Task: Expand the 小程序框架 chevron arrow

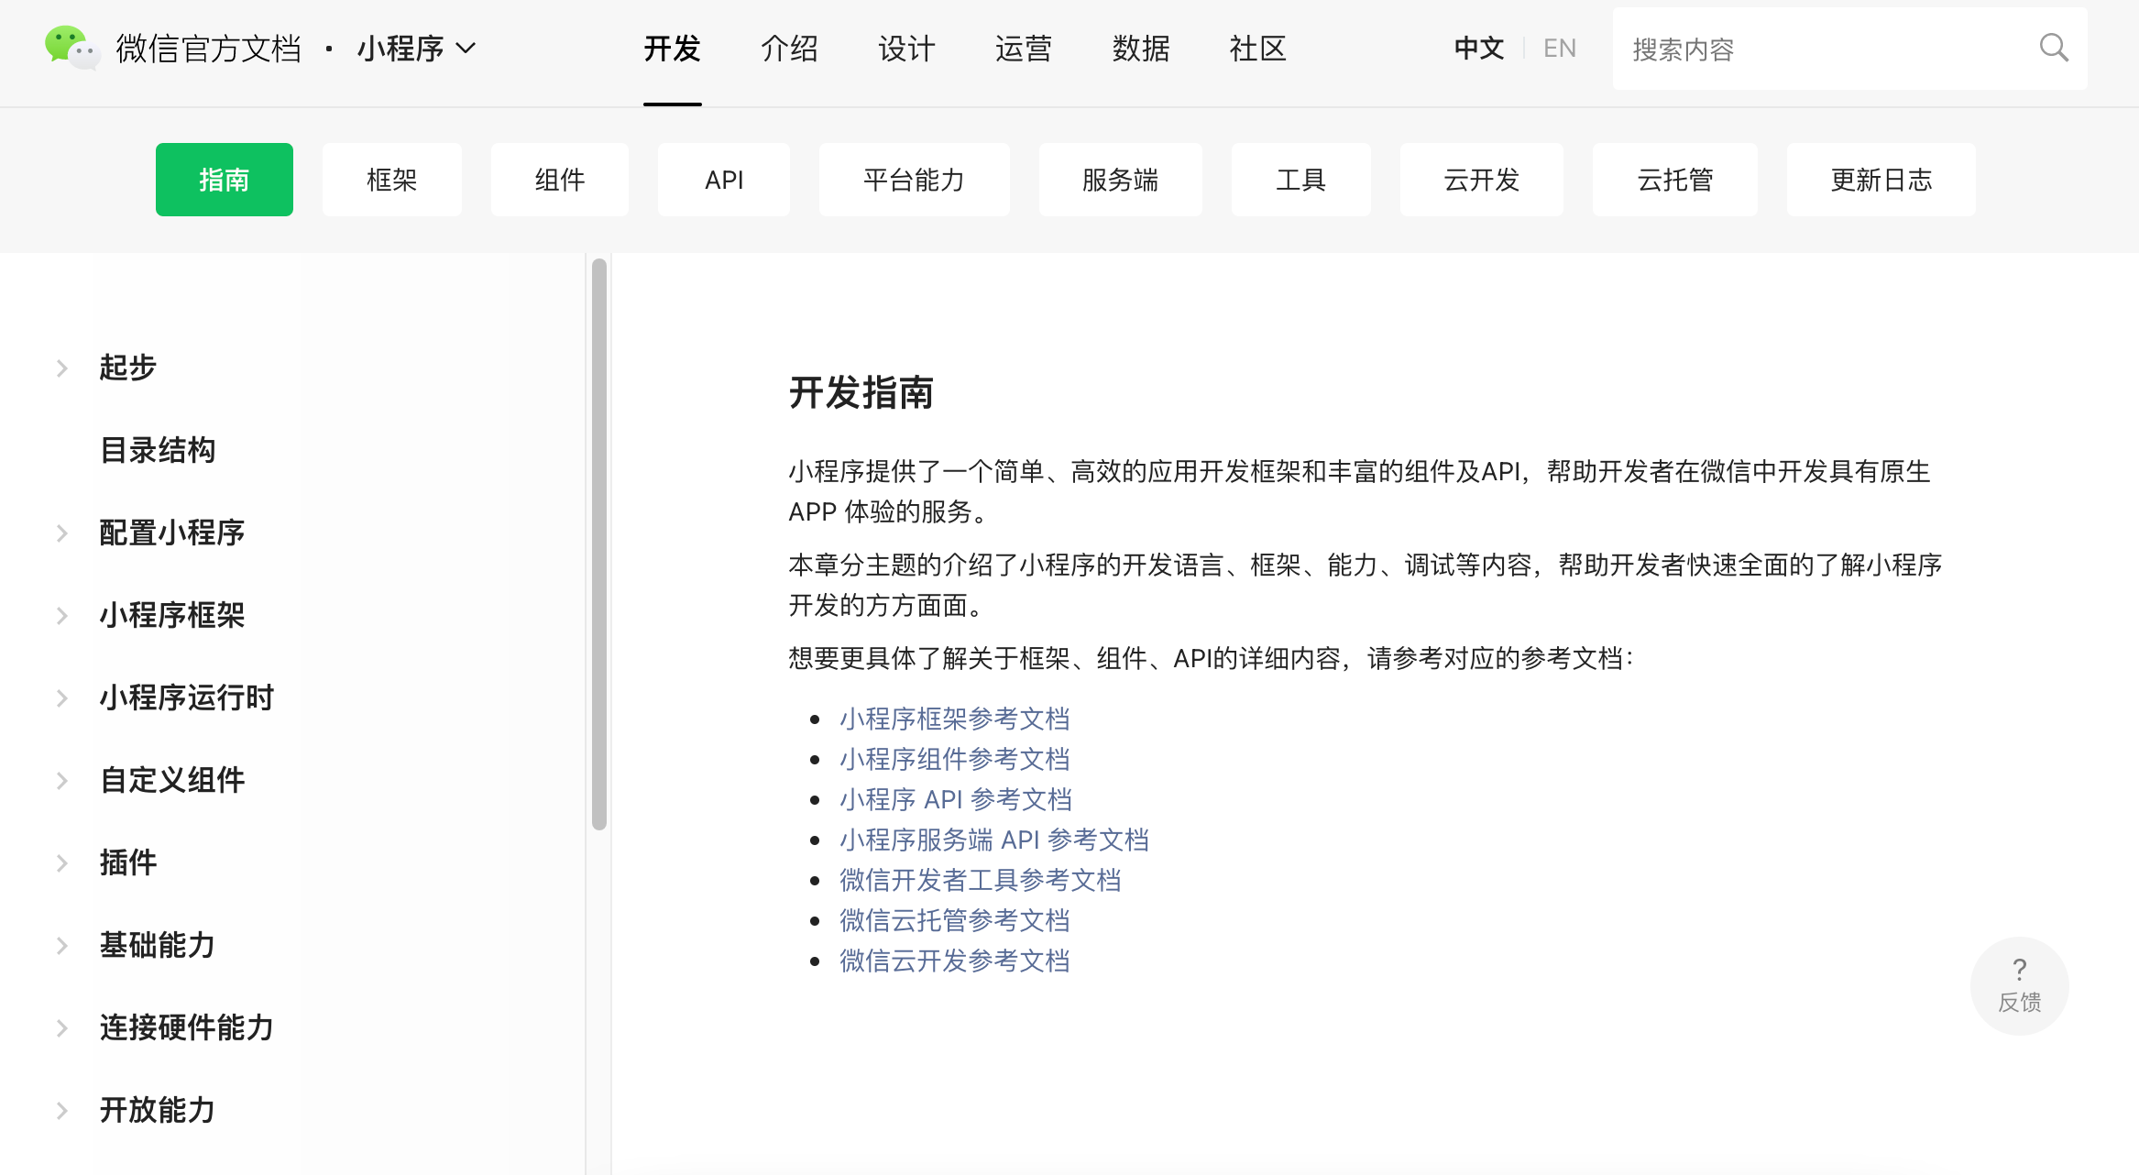Action: click(62, 616)
